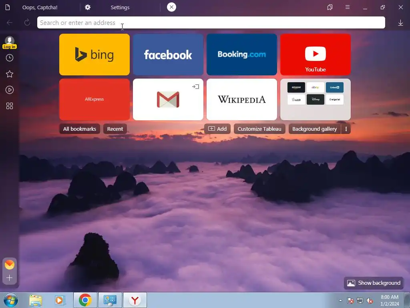Open LinkedIn in the folder tile
The height and width of the screenshot is (308, 410).
(335, 87)
